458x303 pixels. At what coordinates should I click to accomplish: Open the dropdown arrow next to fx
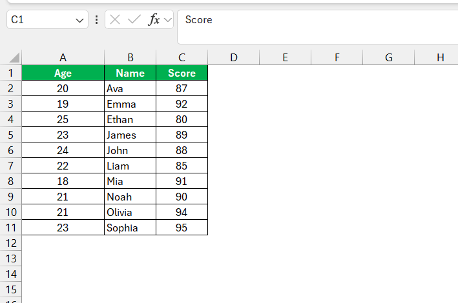168,20
